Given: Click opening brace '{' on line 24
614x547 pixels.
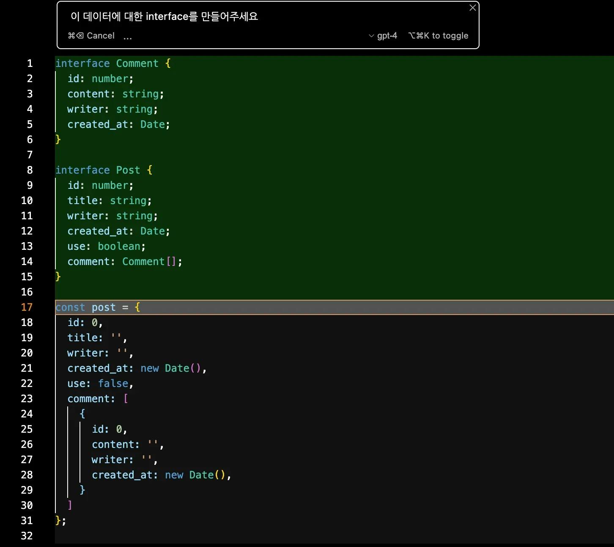Looking at the screenshot, I should point(82,414).
